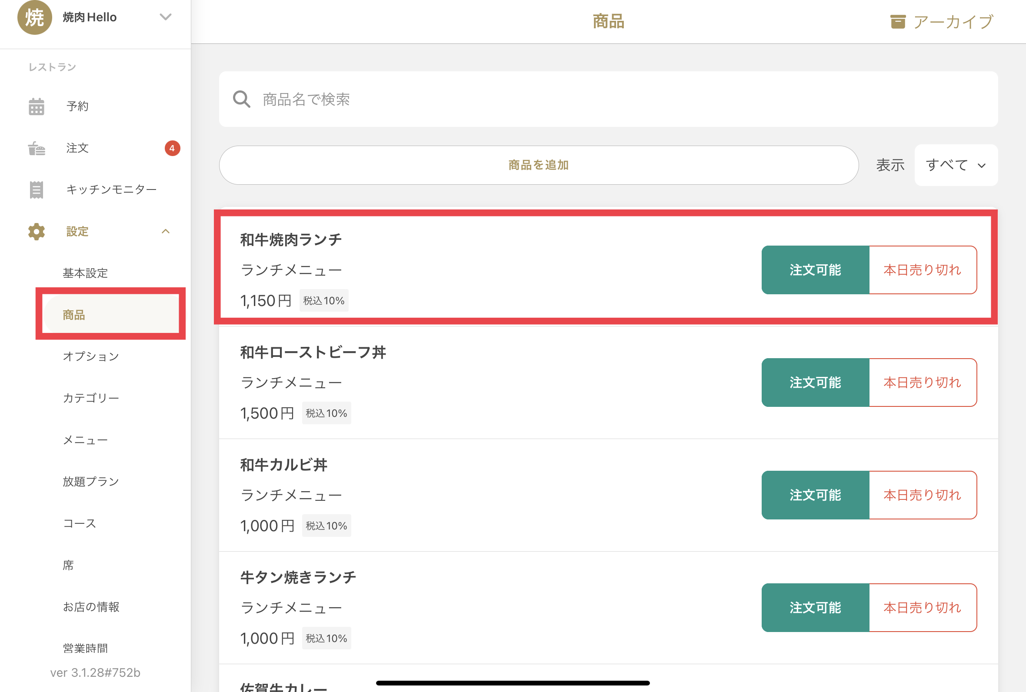Open オプション settings page

coord(91,356)
